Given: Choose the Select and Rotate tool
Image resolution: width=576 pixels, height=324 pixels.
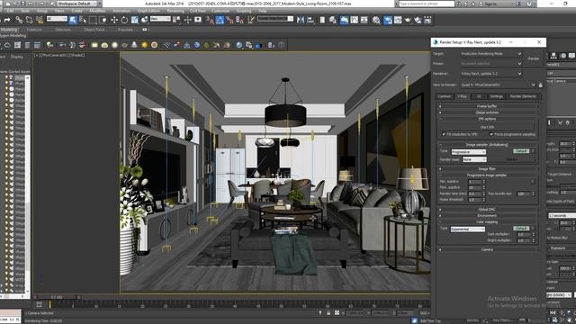Looking at the screenshot, I should click(124, 20).
